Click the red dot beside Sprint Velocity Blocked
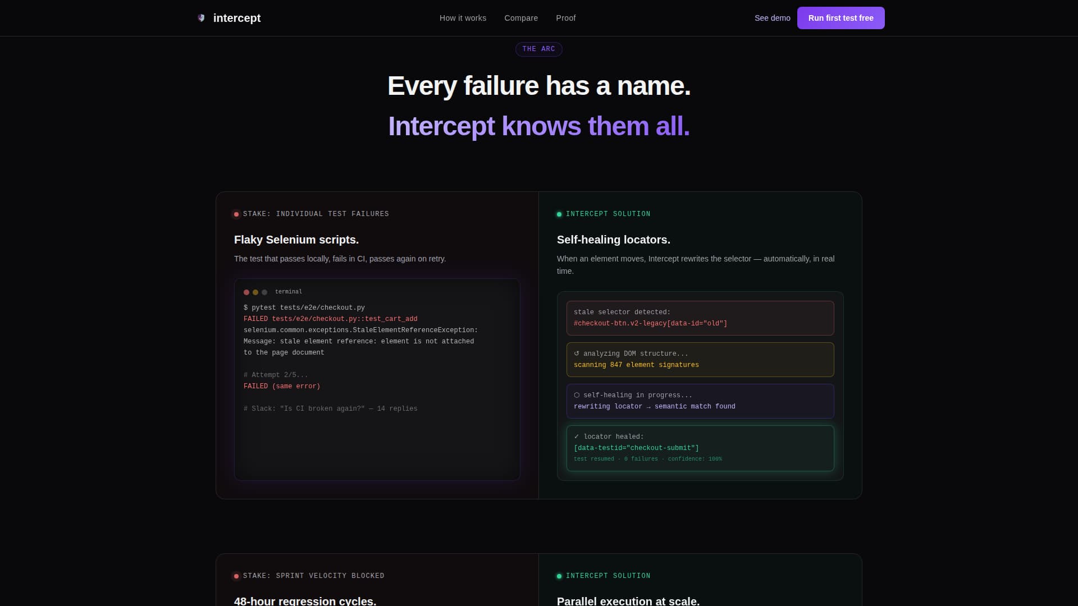This screenshot has width=1078, height=606. pyautogui.click(x=236, y=576)
